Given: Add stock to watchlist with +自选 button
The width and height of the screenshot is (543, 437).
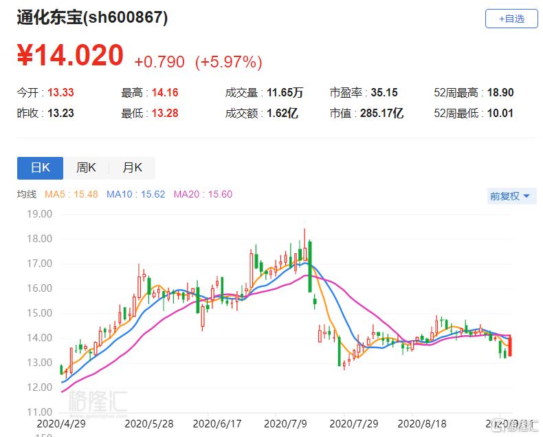Looking at the screenshot, I should pyautogui.click(x=511, y=19).
